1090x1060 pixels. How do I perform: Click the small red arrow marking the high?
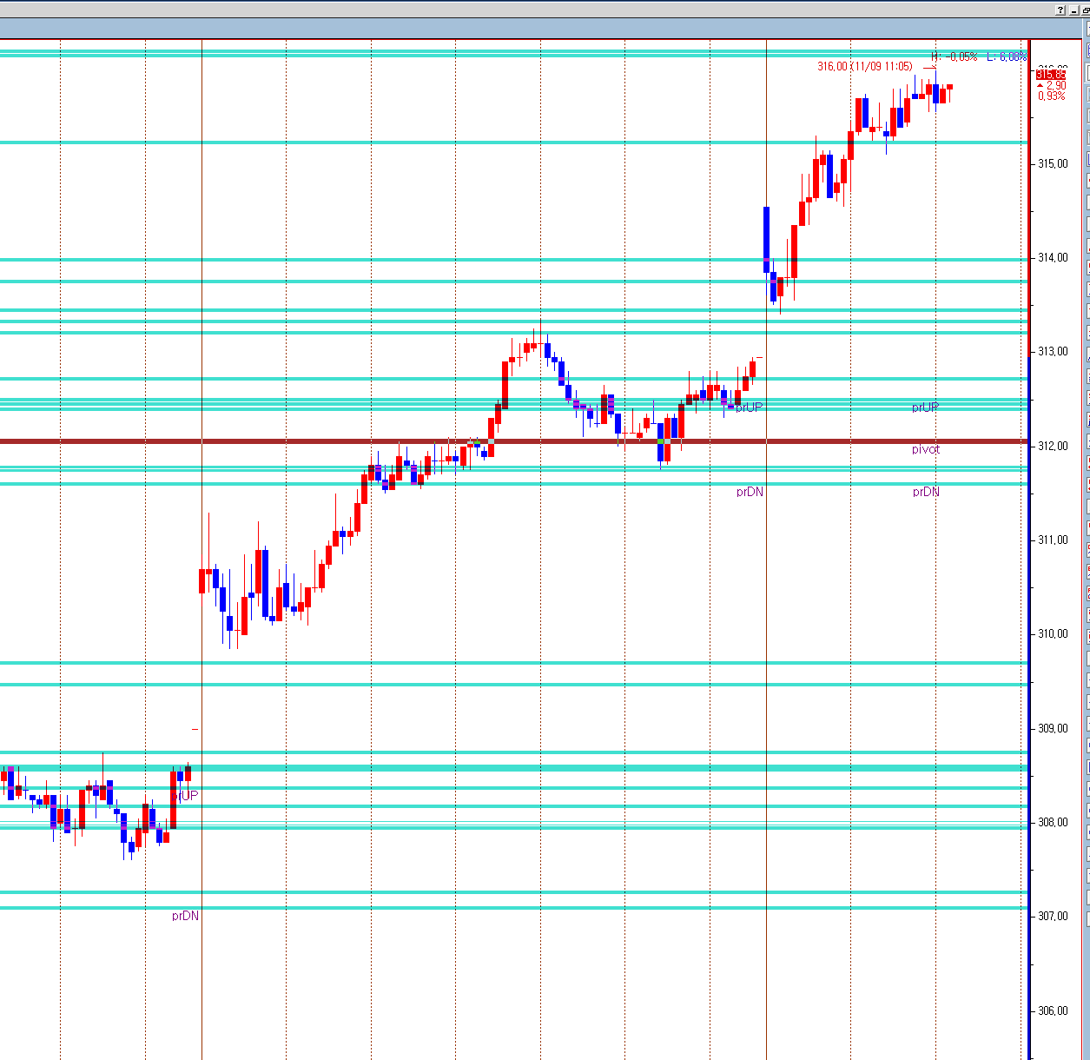(929, 68)
